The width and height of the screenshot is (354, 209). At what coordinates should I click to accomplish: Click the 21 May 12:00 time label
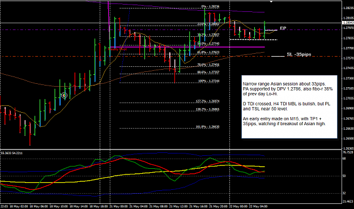(x=178, y=207)
